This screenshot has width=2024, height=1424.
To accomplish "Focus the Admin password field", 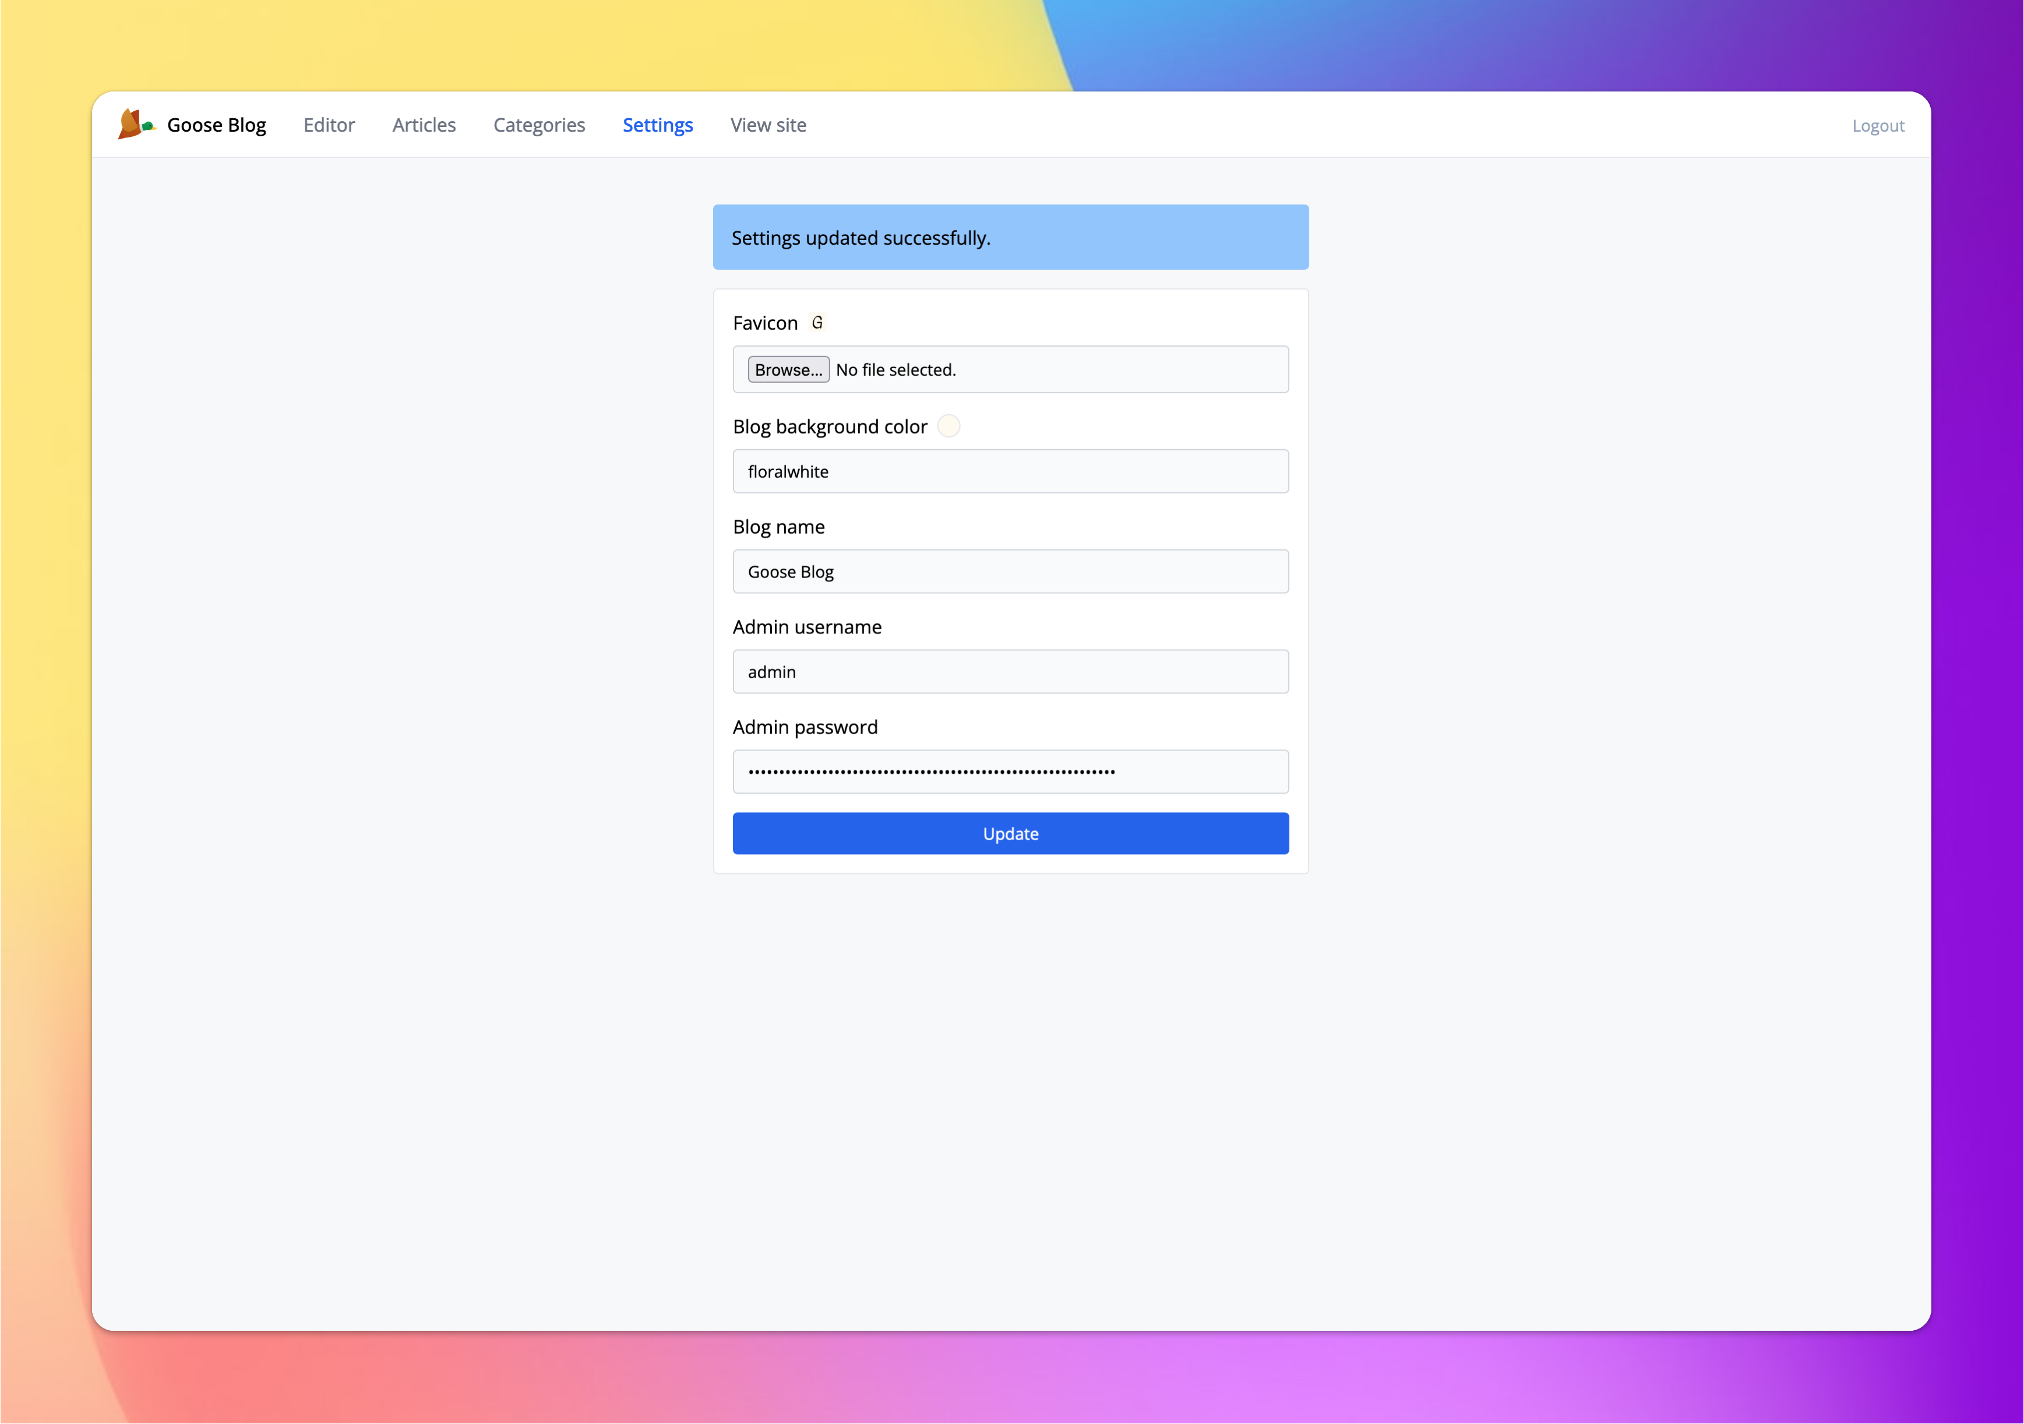I will point(1010,771).
